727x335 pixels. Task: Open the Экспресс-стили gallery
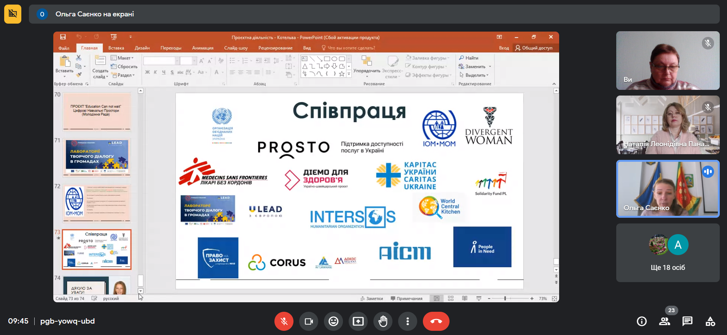point(392,67)
